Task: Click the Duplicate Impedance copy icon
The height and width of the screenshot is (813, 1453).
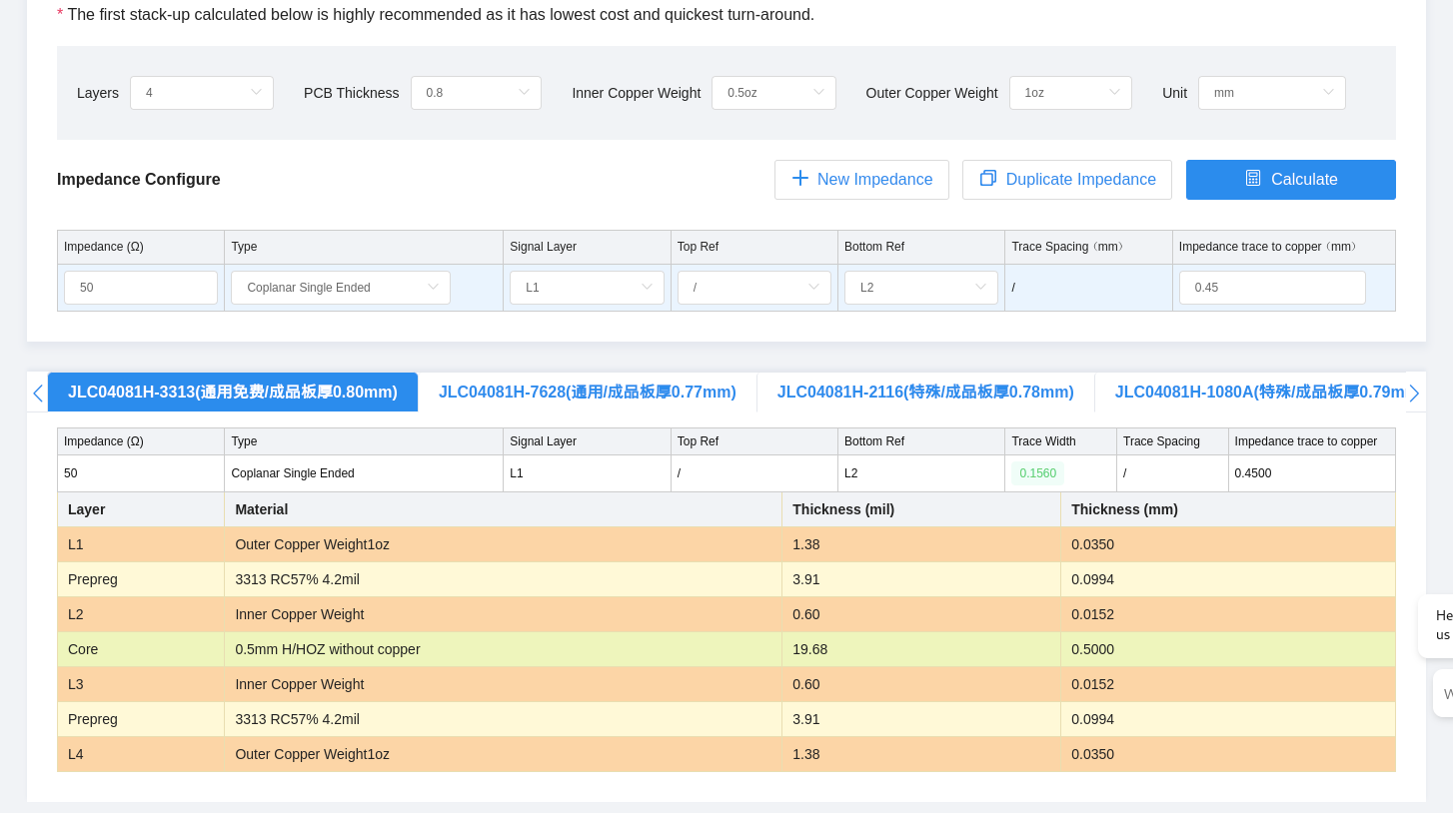Action: point(987,179)
